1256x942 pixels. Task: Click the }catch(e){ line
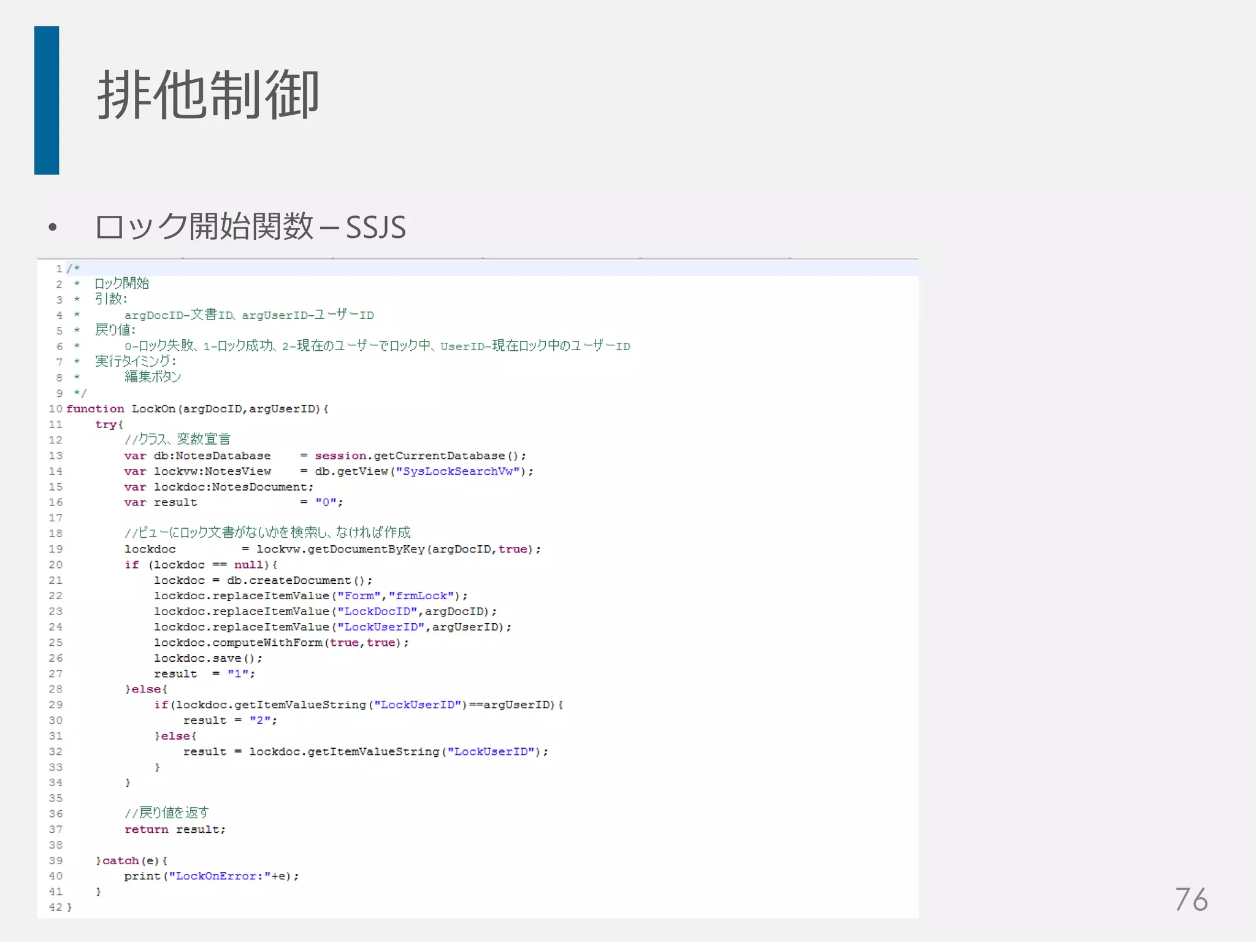pyautogui.click(x=131, y=860)
